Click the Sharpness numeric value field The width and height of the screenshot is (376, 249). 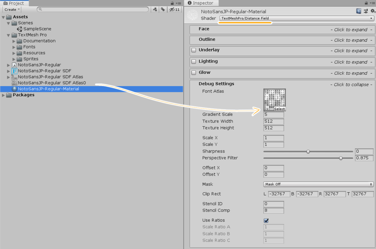coord(364,151)
